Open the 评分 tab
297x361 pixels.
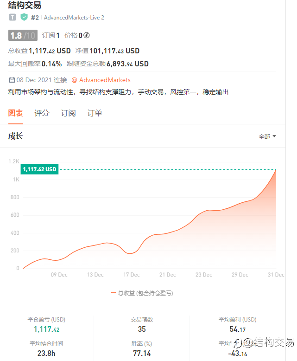42,113
